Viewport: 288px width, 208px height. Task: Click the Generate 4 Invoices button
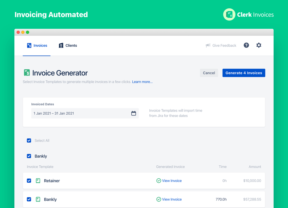click(244, 73)
